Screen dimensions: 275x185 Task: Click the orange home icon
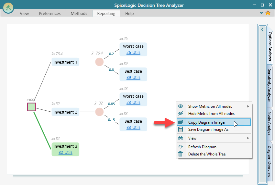[x=268, y=13]
